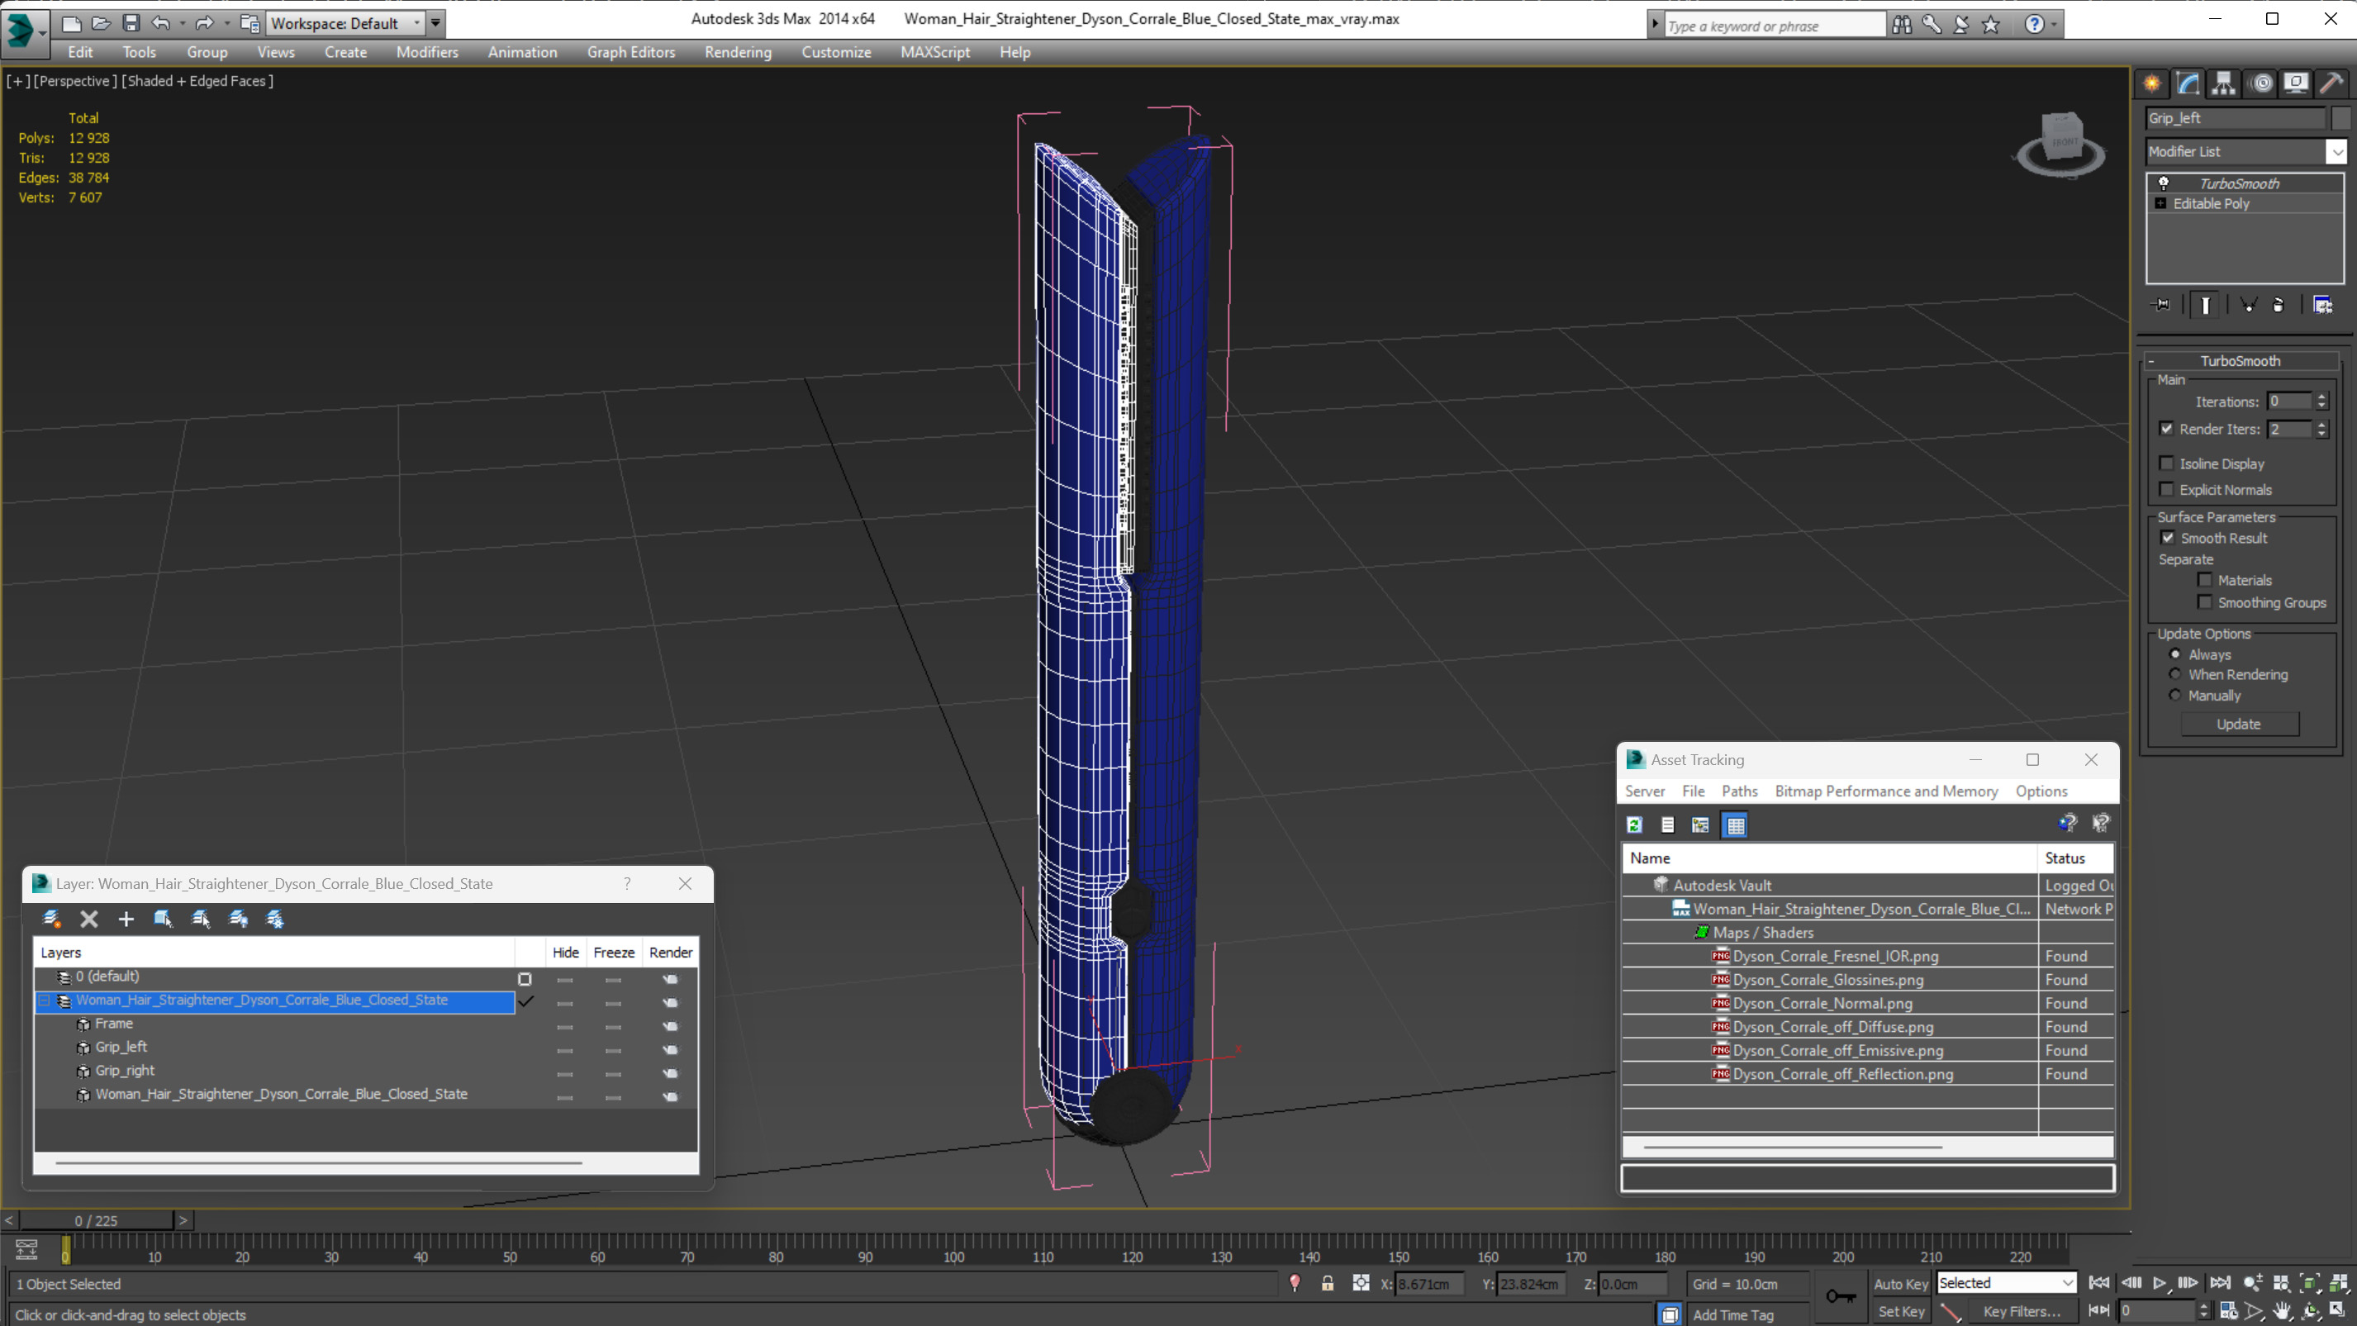Toggle Show end result icon in modifier stack
Viewport: 2357px width, 1326px height.
[2205, 305]
